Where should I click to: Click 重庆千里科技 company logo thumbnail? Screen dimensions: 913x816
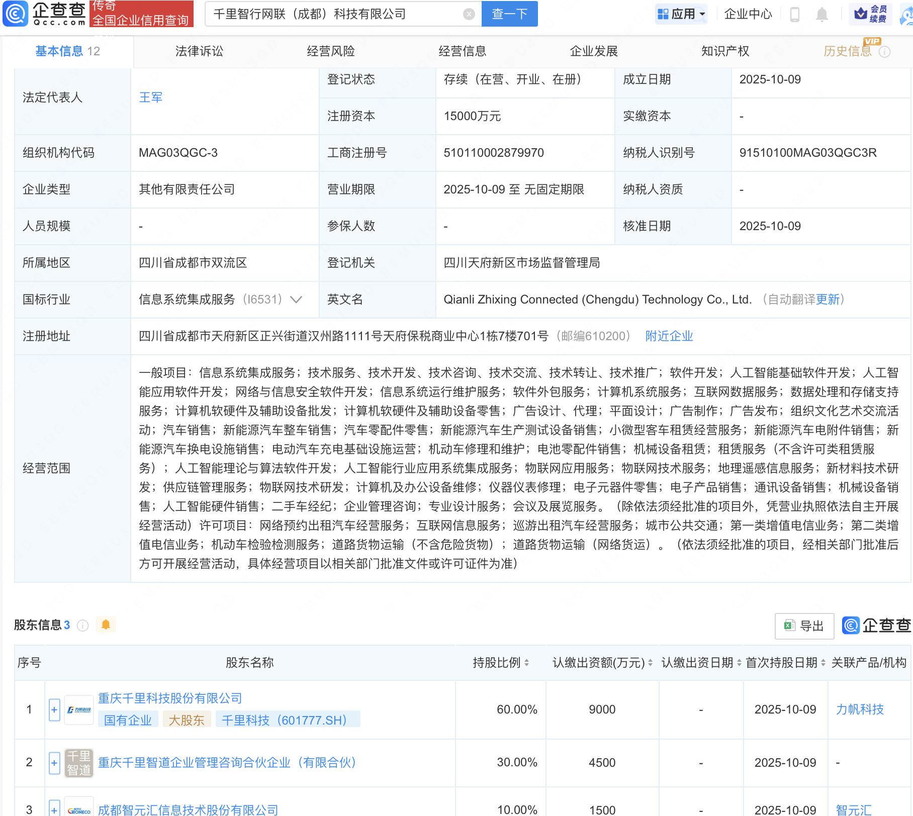79,709
